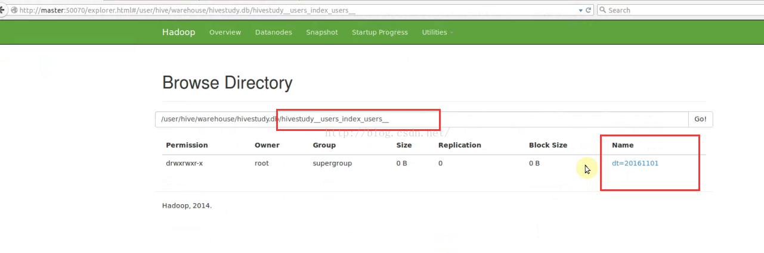Click the Browse Directory heading
764x253 pixels.
point(227,83)
